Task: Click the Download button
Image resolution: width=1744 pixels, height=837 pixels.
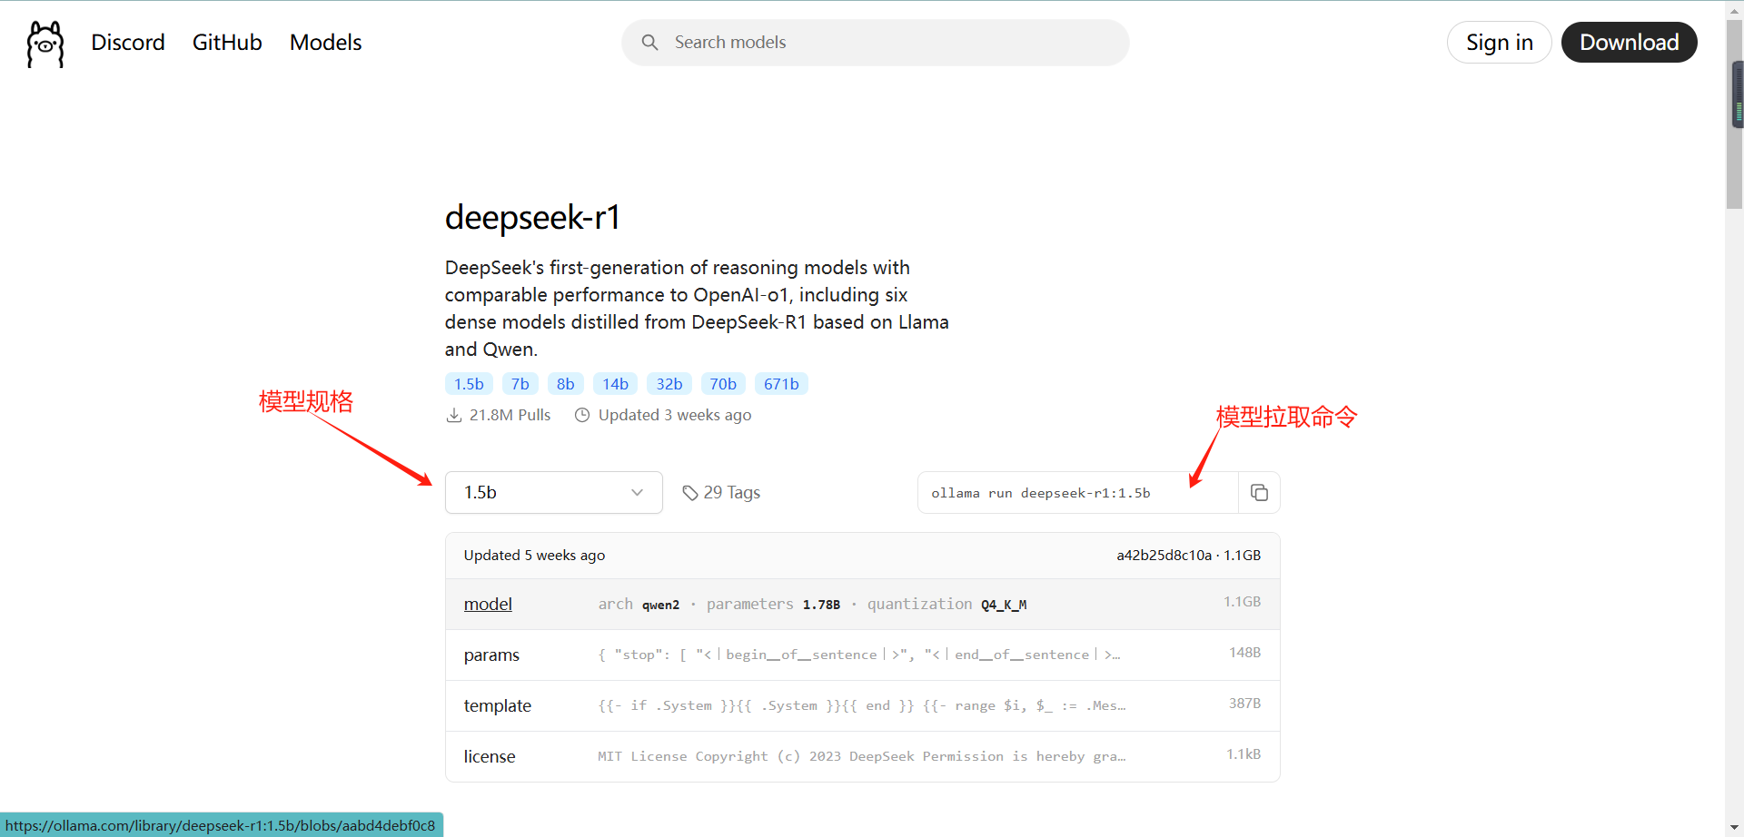Action: click(x=1629, y=43)
